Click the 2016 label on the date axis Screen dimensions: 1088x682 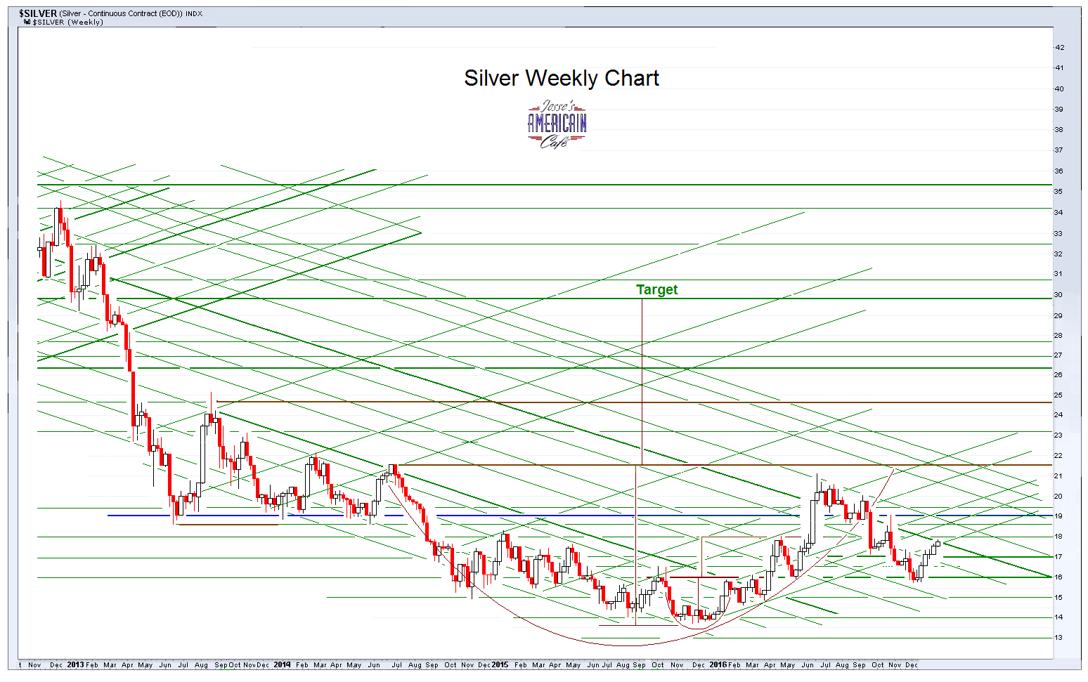(718, 663)
